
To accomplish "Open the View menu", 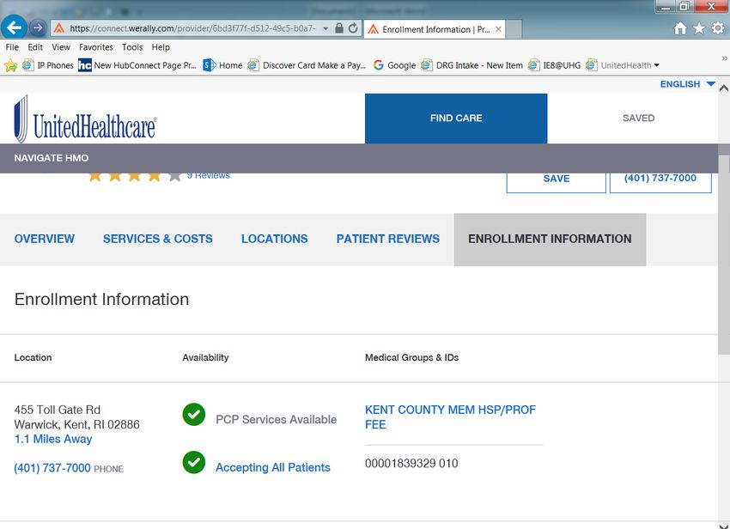I will [60, 47].
